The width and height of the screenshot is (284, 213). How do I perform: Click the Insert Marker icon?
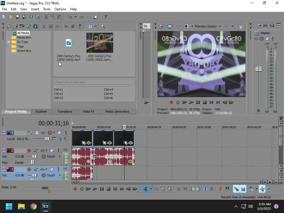click(220, 189)
